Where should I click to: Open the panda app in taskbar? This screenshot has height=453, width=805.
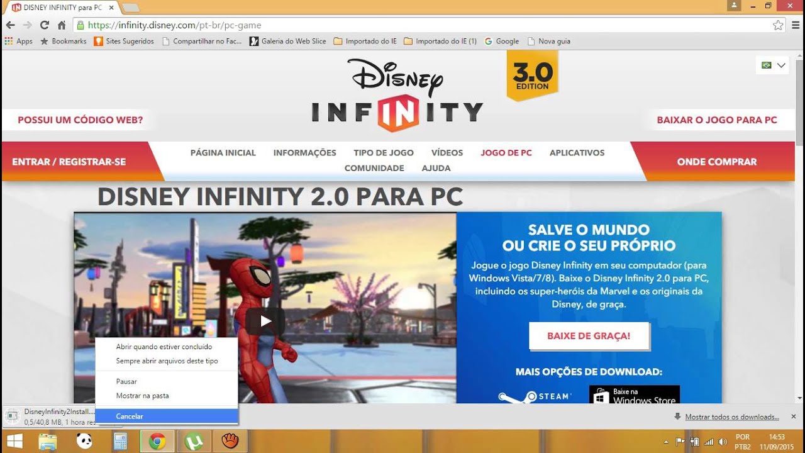[84, 441]
